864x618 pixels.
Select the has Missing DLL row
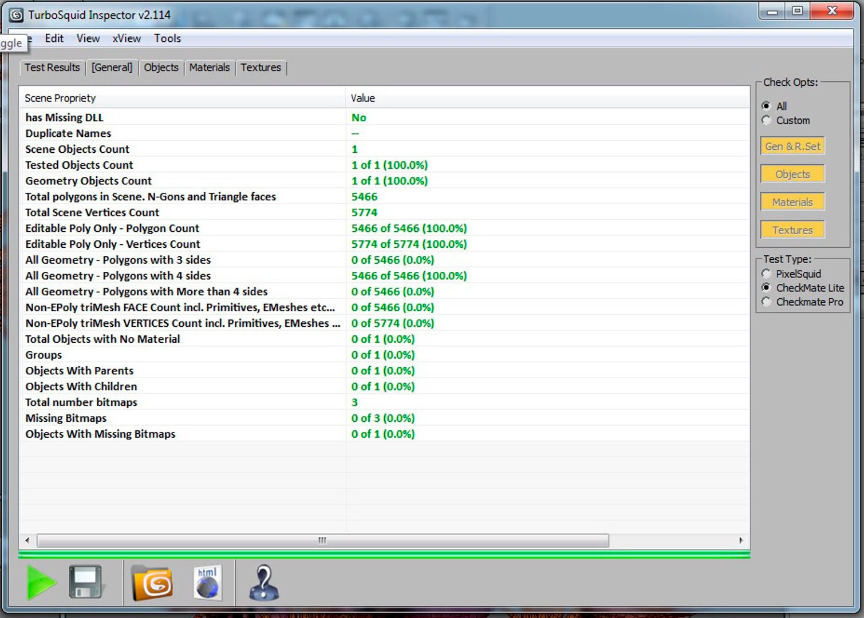(384, 117)
